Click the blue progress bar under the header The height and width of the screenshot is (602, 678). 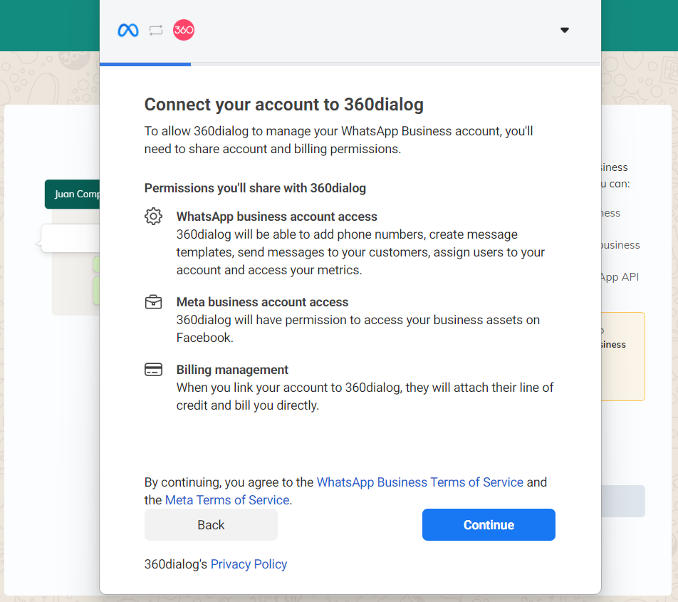pyautogui.click(x=145, y=64)
